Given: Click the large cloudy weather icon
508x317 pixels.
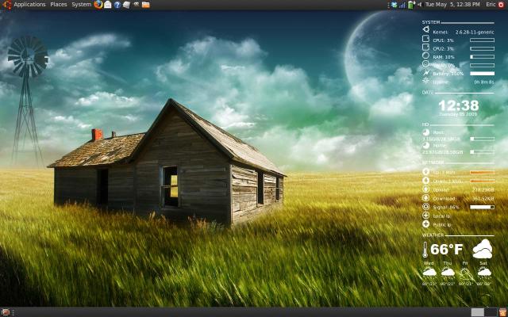Looking at the screenshot, I should coord(482,249).
